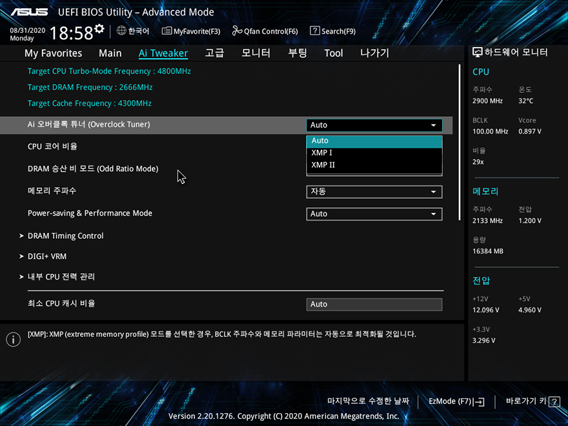Click the 2900 MHz CPU frequency value
This screenshot has height=426, width=568.
(x=487, y=101)
